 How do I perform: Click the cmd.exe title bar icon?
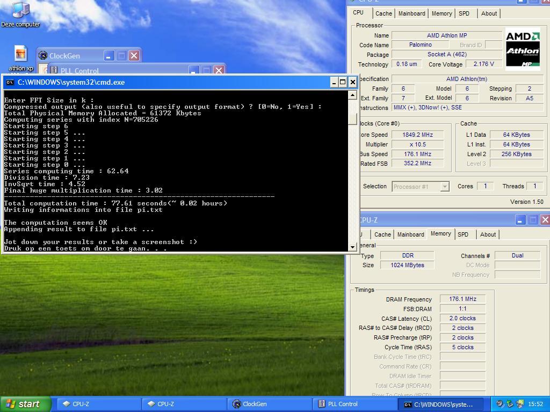click(x=10, y=82)
